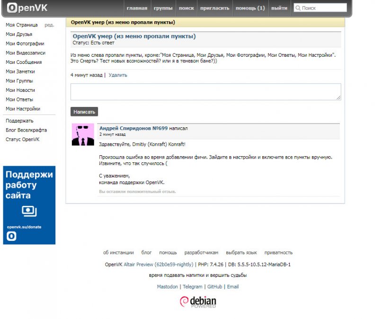Click the money icon in donate banner

(x=29, y=211)
